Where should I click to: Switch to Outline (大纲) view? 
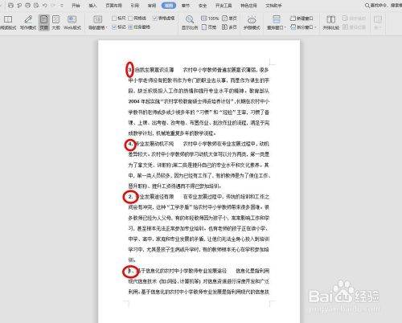[55, 22]
